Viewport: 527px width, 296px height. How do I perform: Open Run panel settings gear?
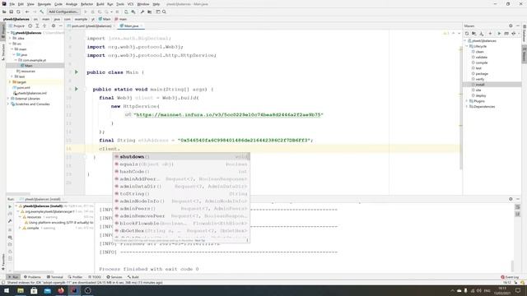tap(511, 199)
